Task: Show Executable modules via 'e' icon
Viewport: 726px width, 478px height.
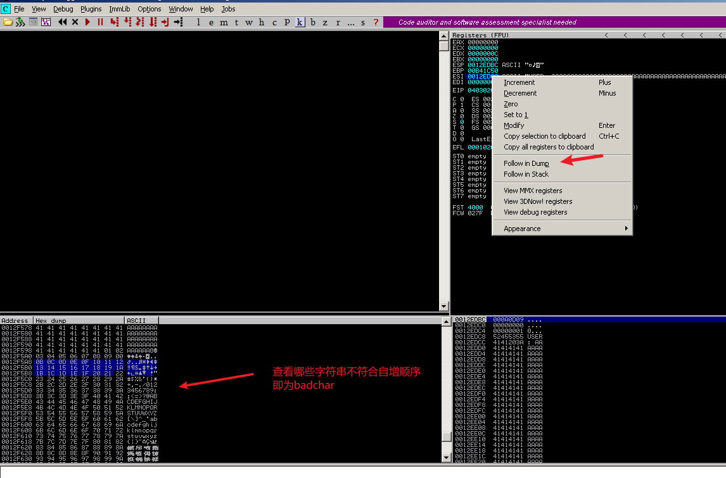Action: [211, 22]
